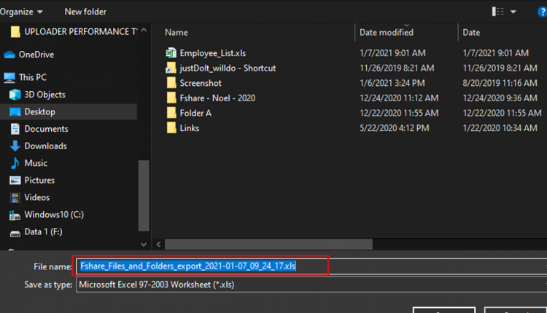This screenshot has width=547, height=313.
Task: Open the Organize dropdown menu
Action: [x=20, y=12]
